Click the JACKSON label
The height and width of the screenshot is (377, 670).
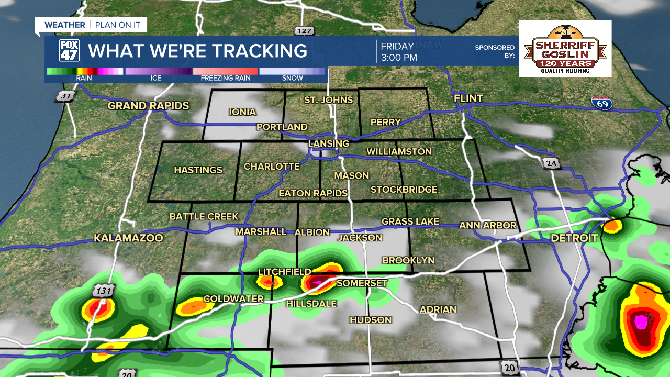(x=360, y=238)
